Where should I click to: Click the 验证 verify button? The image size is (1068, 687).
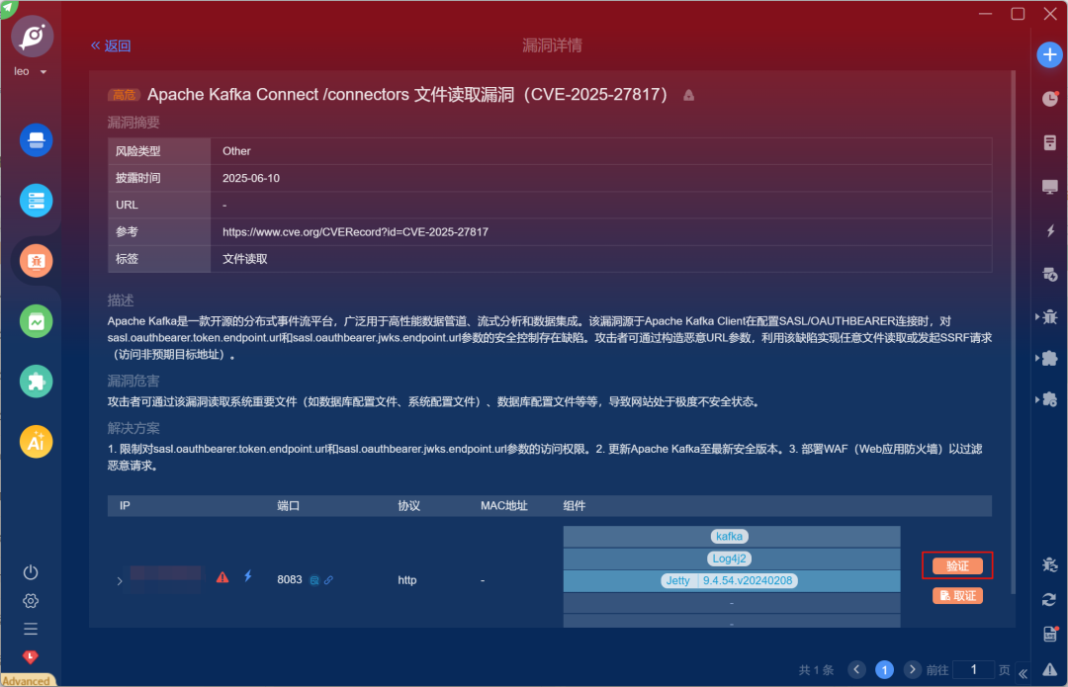tap(956, 565)
